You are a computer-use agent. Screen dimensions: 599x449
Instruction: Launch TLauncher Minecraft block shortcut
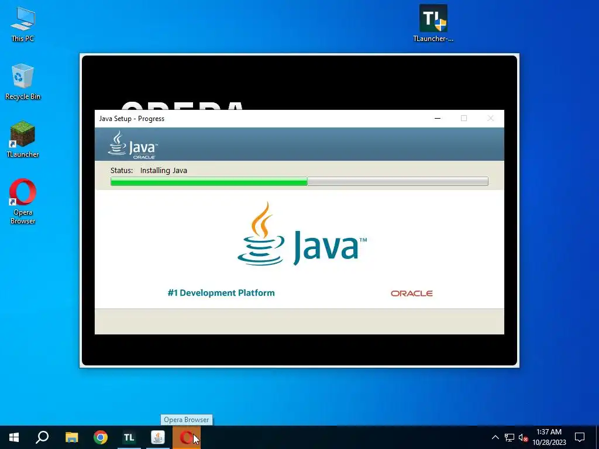tap(23, 139)
